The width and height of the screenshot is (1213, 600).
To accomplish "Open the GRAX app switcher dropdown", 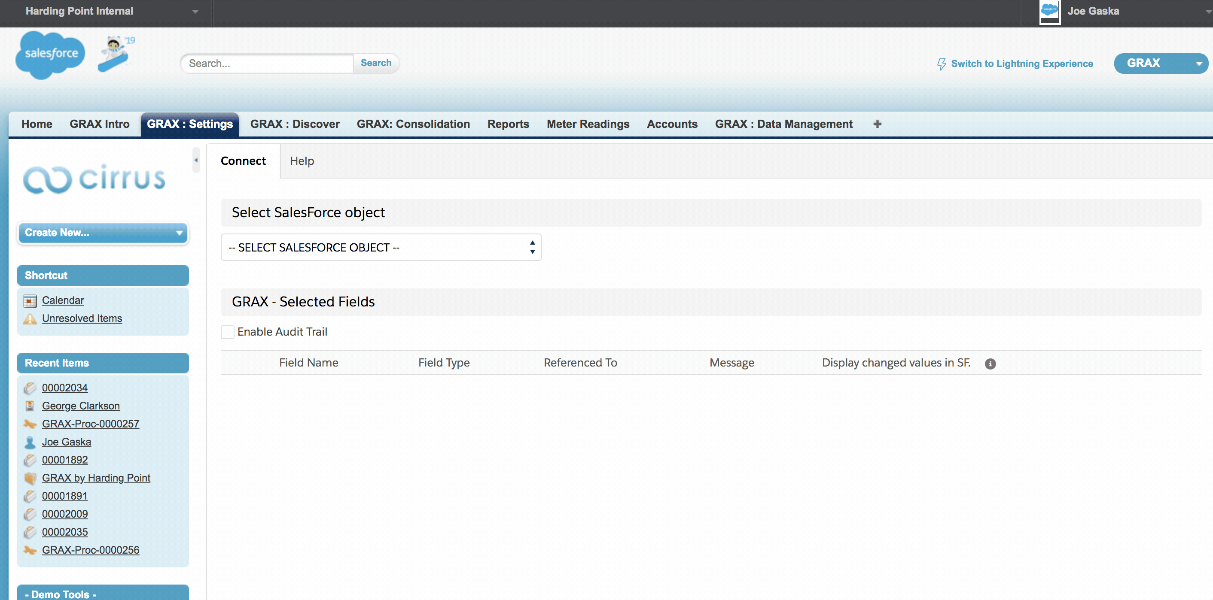I will 1160,63.
